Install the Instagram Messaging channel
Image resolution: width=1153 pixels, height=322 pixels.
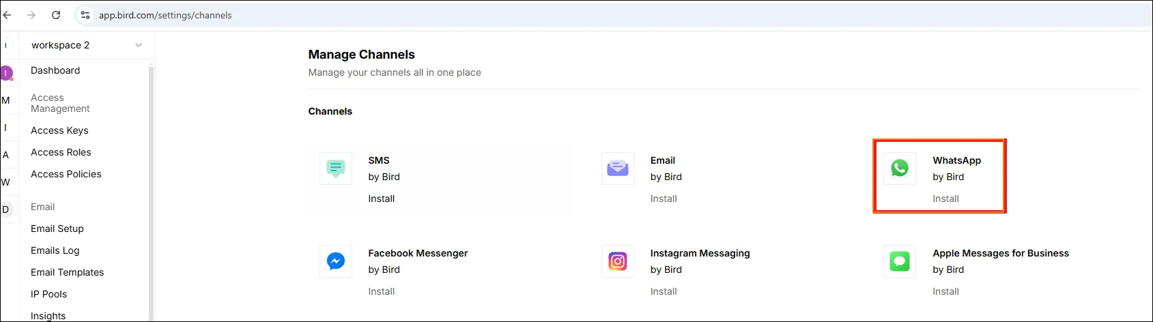tap(664, 291)
